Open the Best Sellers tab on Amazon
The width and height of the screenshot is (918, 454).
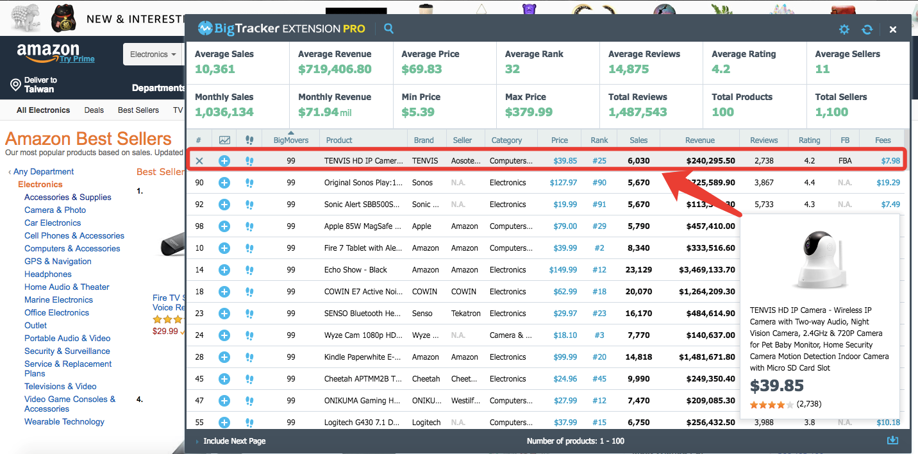138,110
